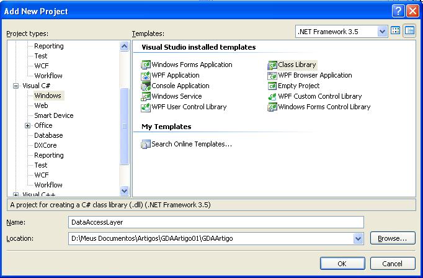Pick the Console Application template icon
Viewport: 423px width, 278px height.
(146, 86)
